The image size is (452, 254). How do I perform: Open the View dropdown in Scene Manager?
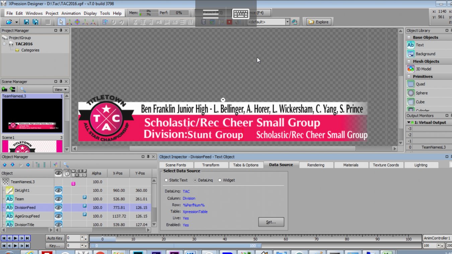(x=61, y=89)
